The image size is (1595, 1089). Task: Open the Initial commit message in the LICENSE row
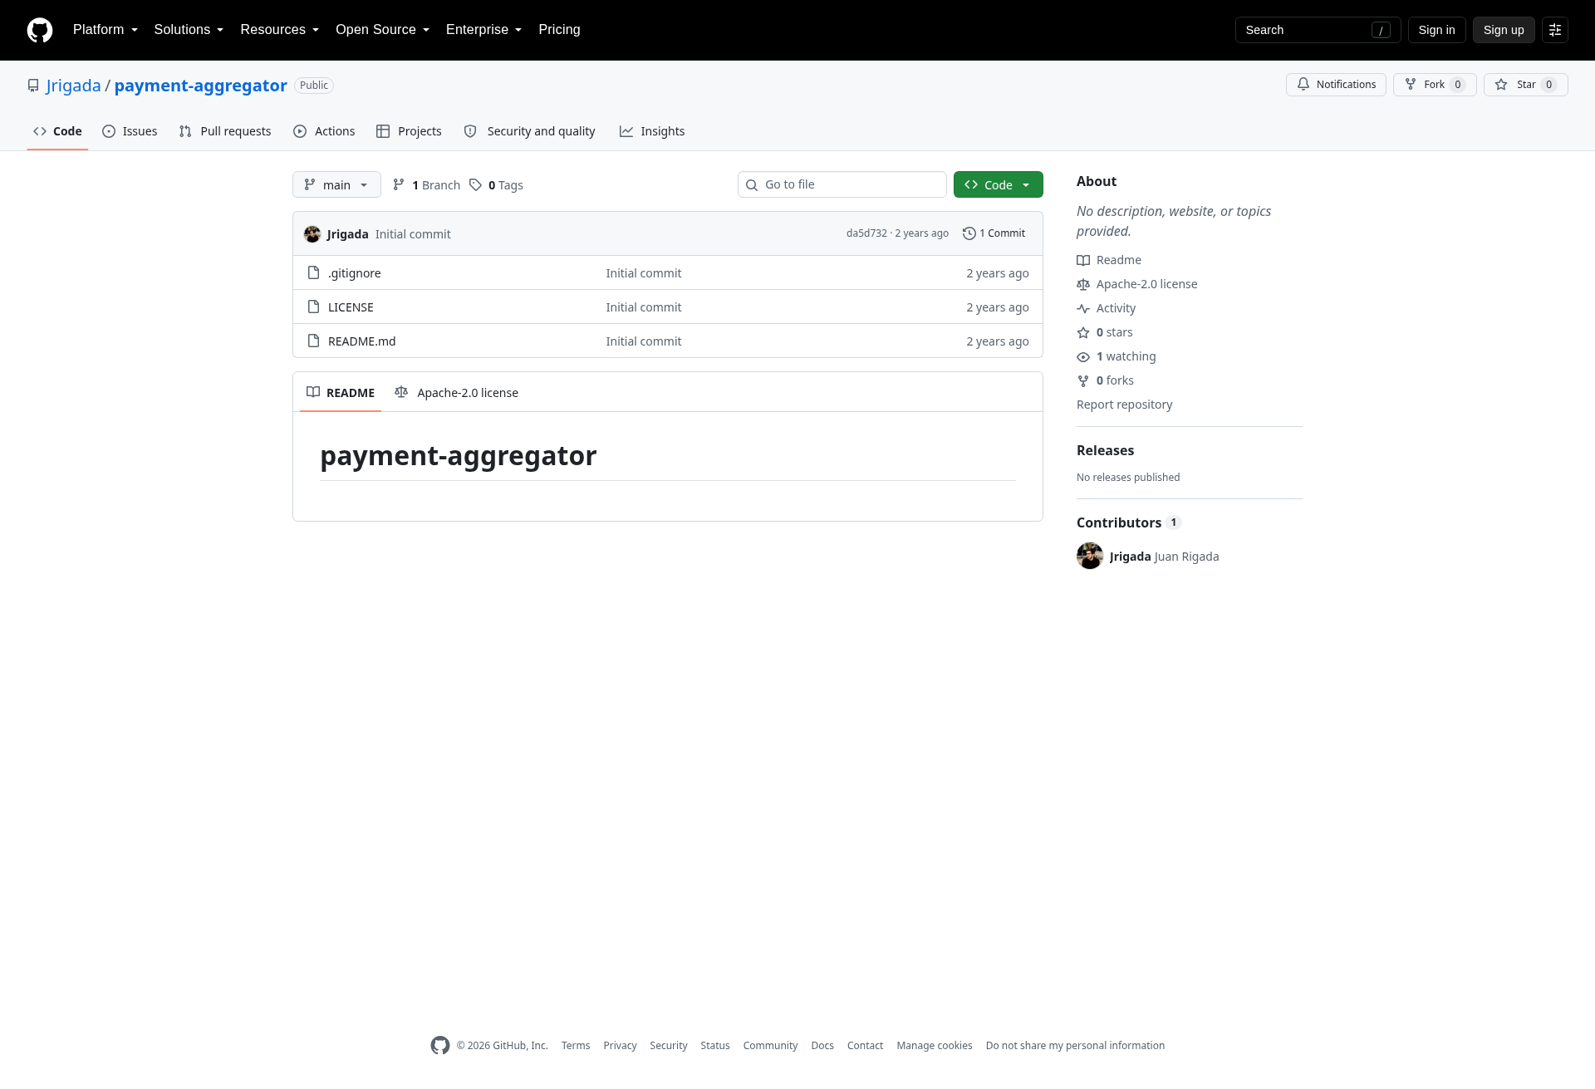[x=643, y=307]
